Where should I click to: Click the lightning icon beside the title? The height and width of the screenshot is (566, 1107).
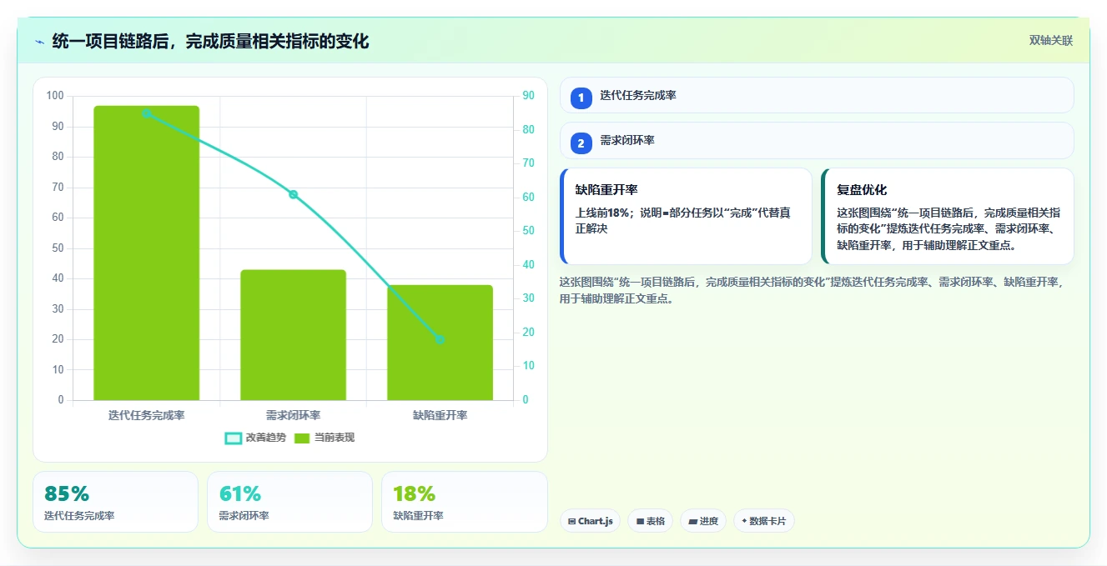click(x=39, y=42)
